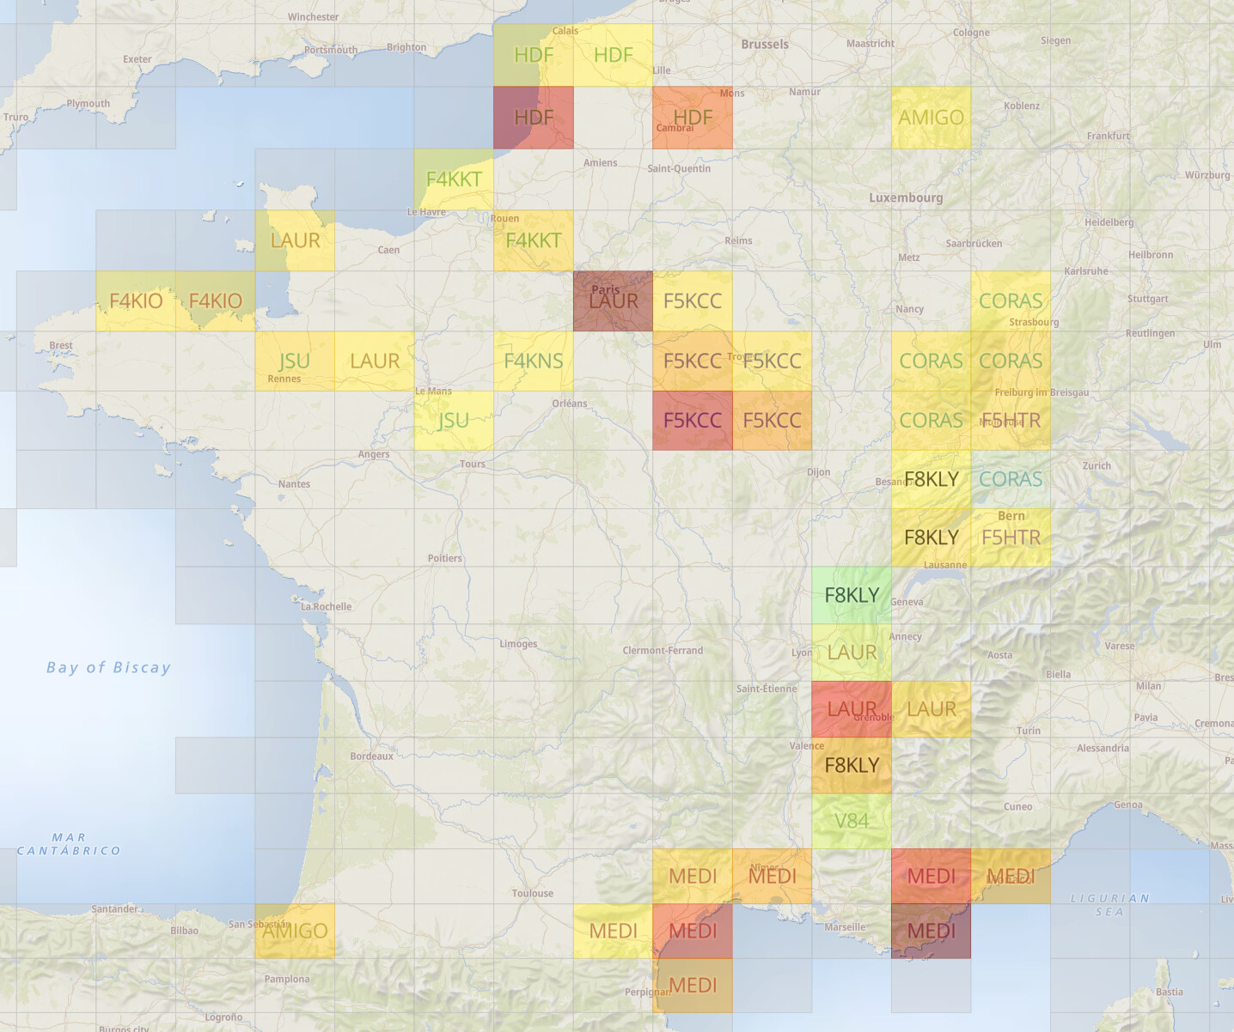This screenshot has width=1234, height=1032.
Task: Select the red LAUR cell over Grenoble
Action: point(852,709)
